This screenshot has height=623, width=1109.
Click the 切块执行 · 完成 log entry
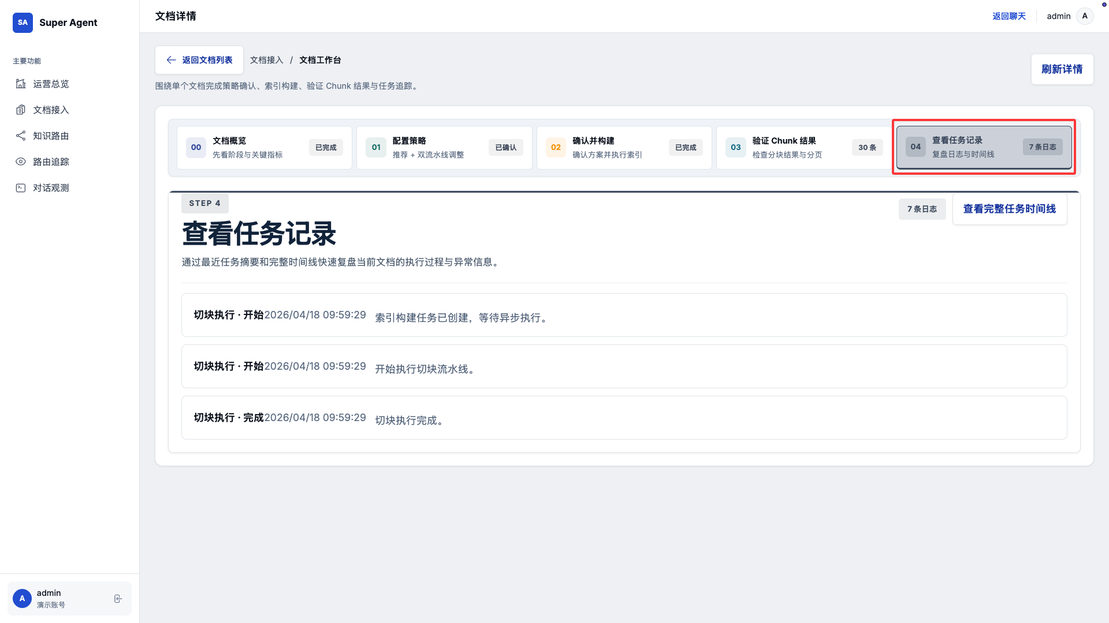point(624,418)
